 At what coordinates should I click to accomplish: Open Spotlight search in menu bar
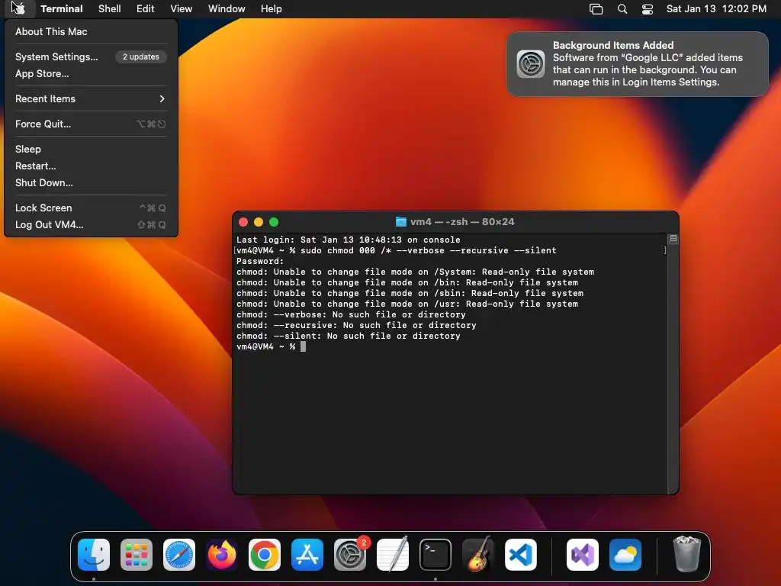pyautogui.click(x=622, y=9)
